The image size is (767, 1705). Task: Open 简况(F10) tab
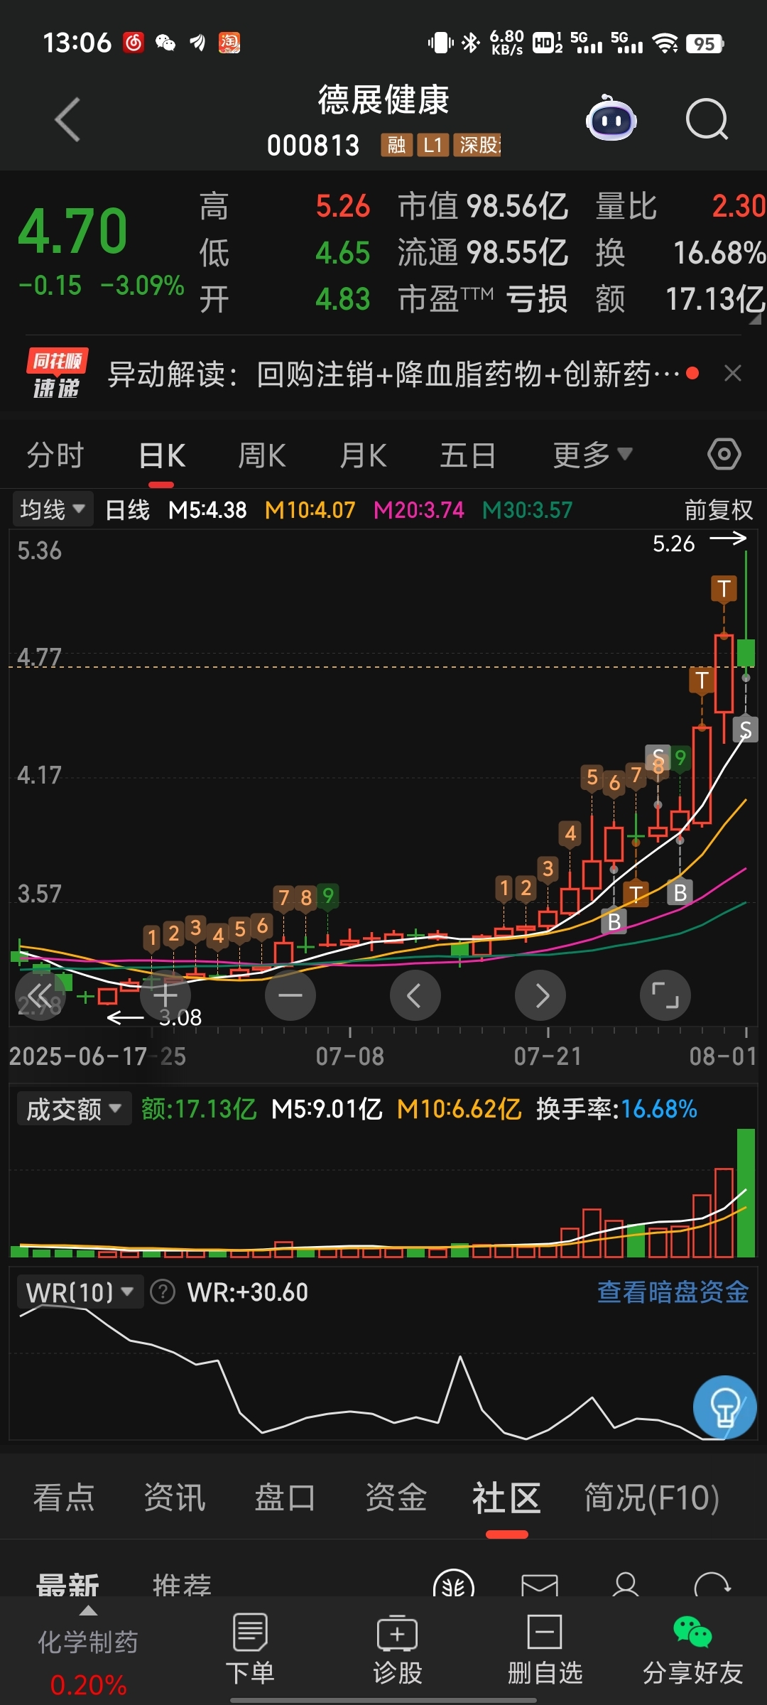tap(651, 1498)
